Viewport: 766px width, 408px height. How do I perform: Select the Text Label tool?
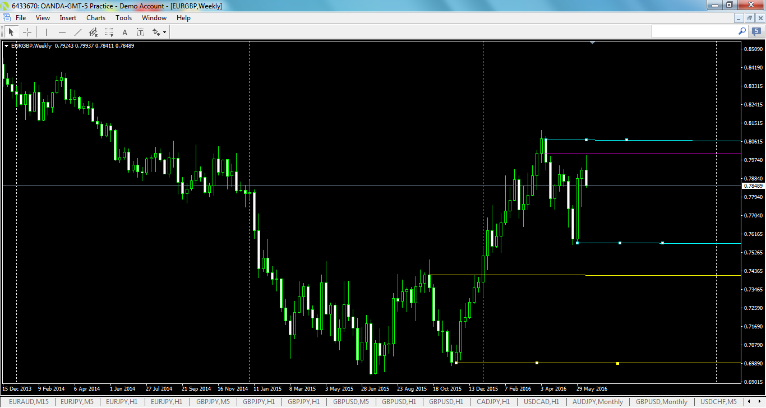pos(140,32)
